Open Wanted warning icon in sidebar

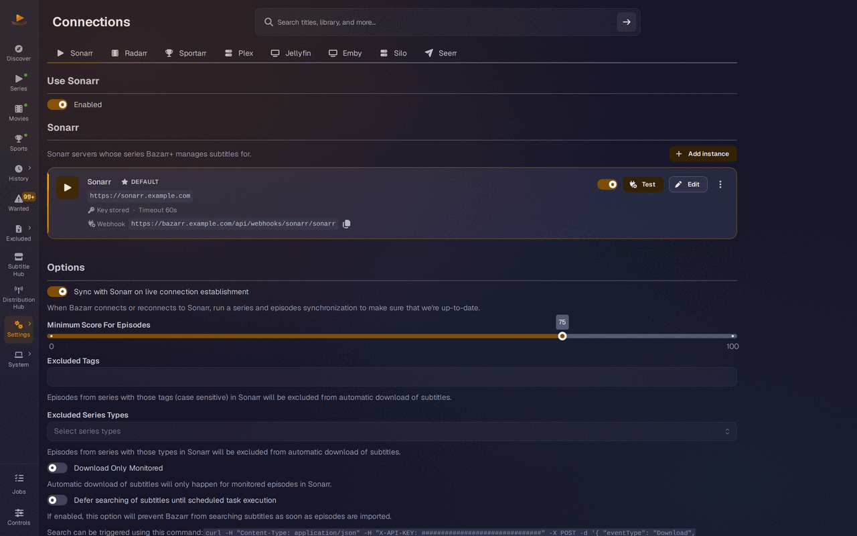(x=19, y=198)
